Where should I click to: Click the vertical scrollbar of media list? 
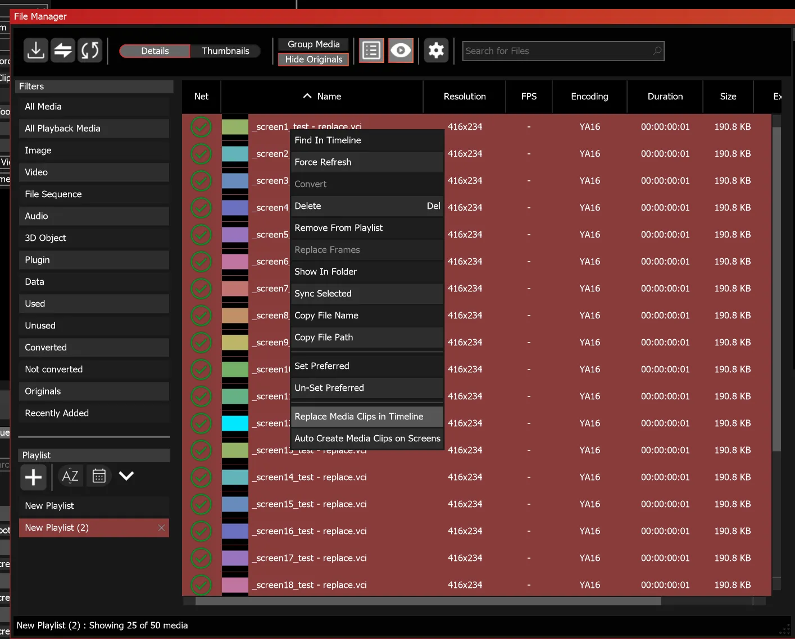point(776,289)
